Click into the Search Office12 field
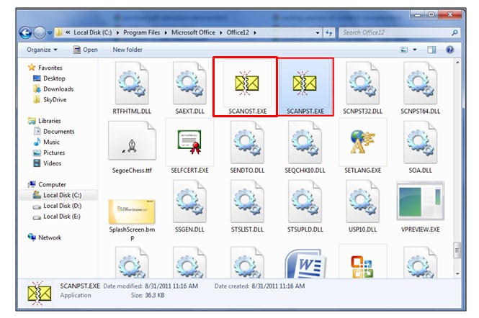This screenshot has width=479, height=318. coord(400,32)
